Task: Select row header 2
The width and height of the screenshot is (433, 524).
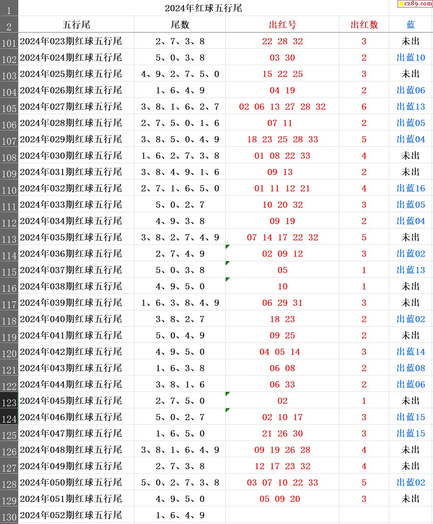Action: (9, 25)
